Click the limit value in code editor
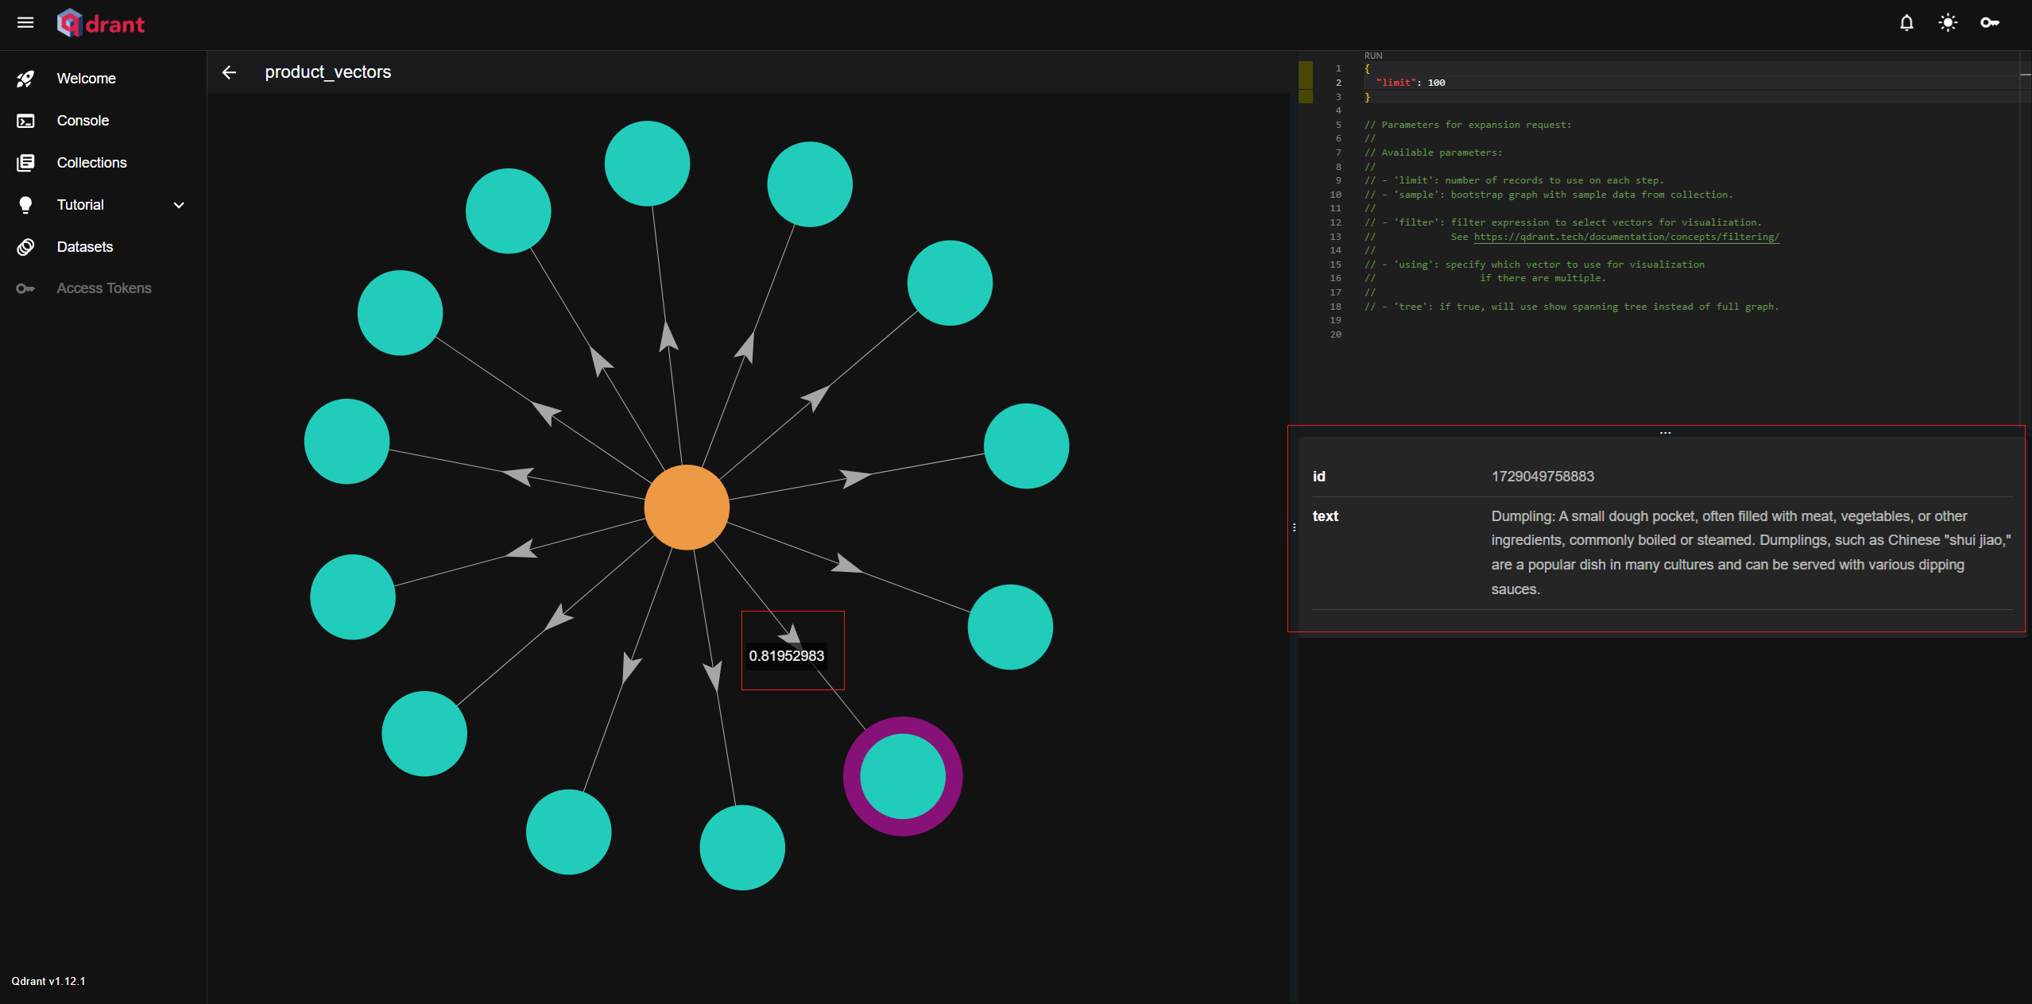Viewport: 2032px width, 1004px height. [1436, 83]
